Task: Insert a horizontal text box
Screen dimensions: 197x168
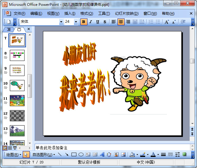Action: [88, 154]
